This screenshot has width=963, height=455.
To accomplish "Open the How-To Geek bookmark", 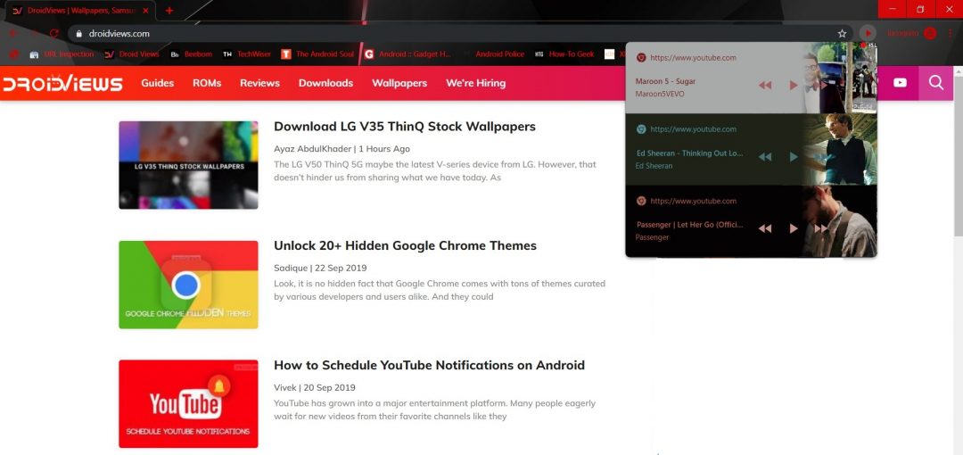I will pyautogui.click(x=564, y=54).
